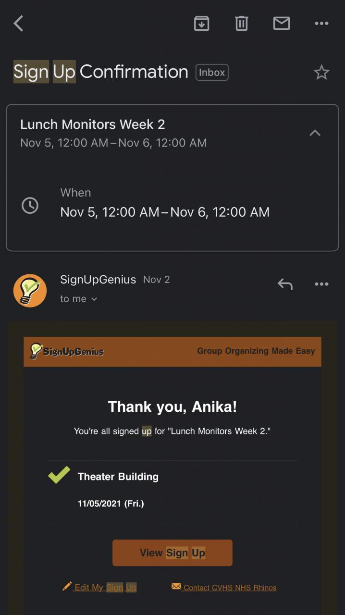Open Edit My Sign Up link
The image size is (345, 615).
tap(100, 587)
